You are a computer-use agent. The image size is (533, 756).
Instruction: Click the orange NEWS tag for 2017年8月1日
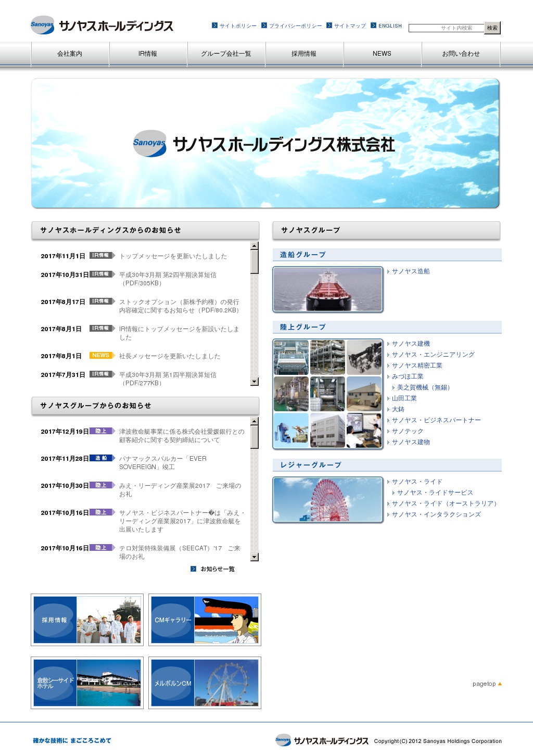point(102,355)
